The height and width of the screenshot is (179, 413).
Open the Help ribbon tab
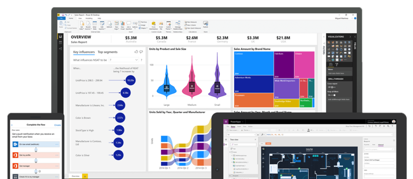[99, 19]
